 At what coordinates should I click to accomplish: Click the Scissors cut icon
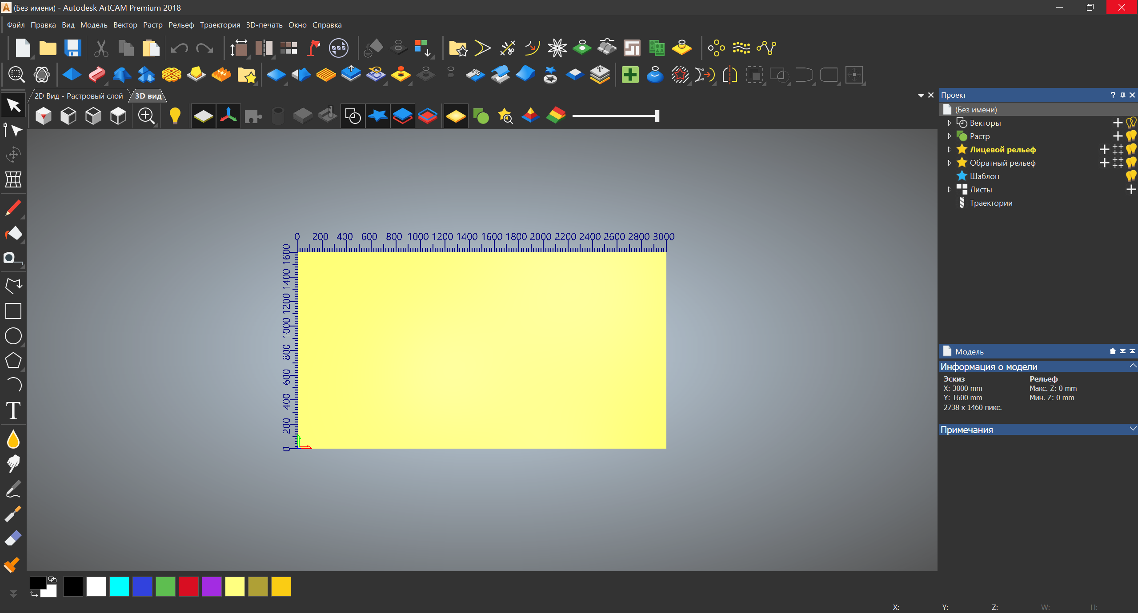[101, 48]
